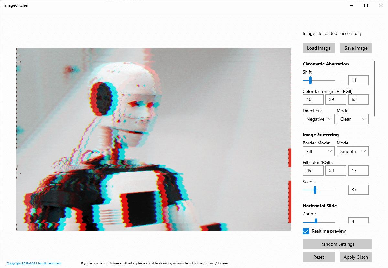Open the Stuttering Mode dropdown set to Smooth

353,151
